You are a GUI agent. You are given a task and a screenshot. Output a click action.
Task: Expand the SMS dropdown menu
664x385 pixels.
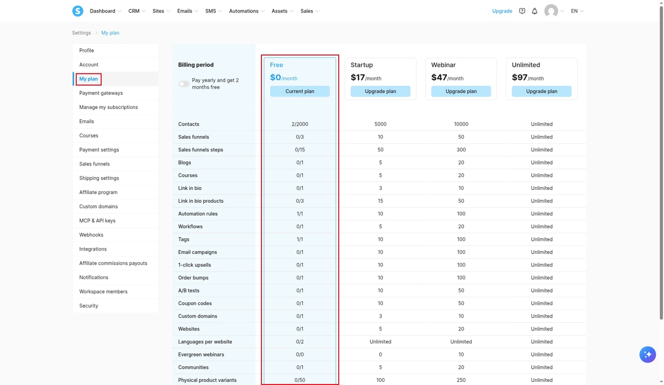214,11
